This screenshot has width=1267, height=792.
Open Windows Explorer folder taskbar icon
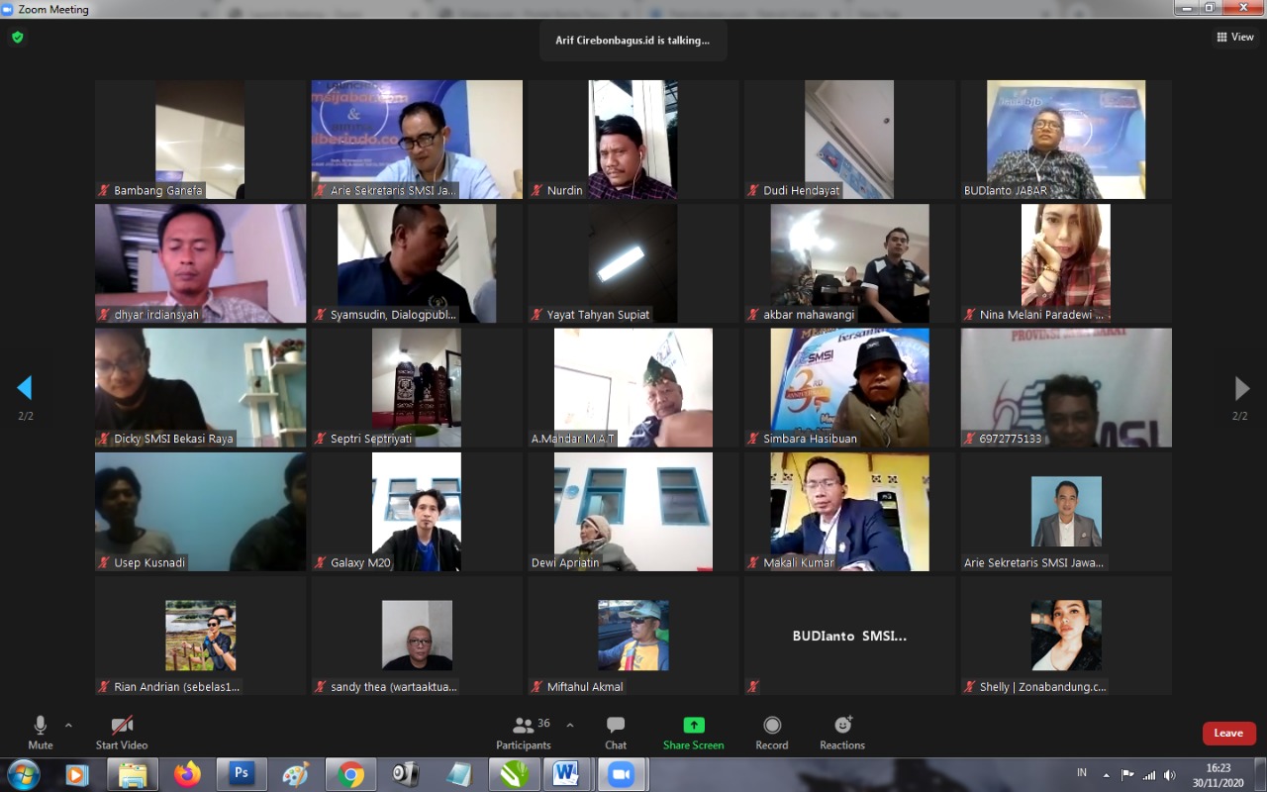click(132, 774)
